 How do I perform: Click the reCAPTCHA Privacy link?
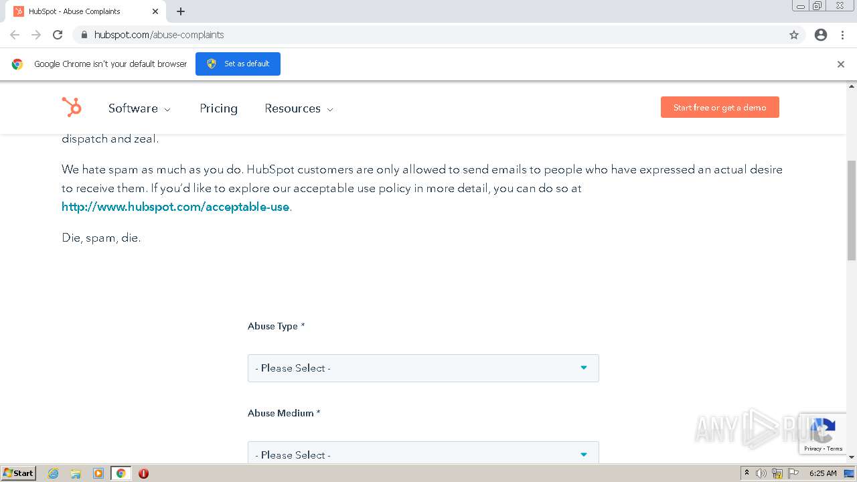(x=813, y=449)
